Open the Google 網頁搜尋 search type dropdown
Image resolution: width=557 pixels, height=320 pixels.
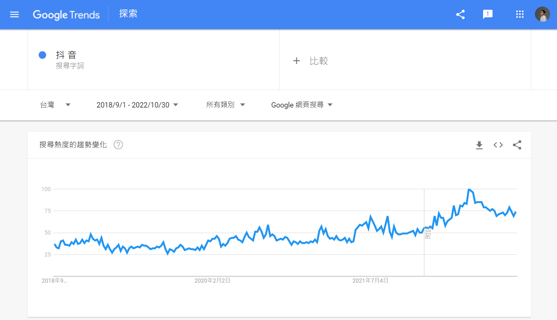click(x=302, y=105)
